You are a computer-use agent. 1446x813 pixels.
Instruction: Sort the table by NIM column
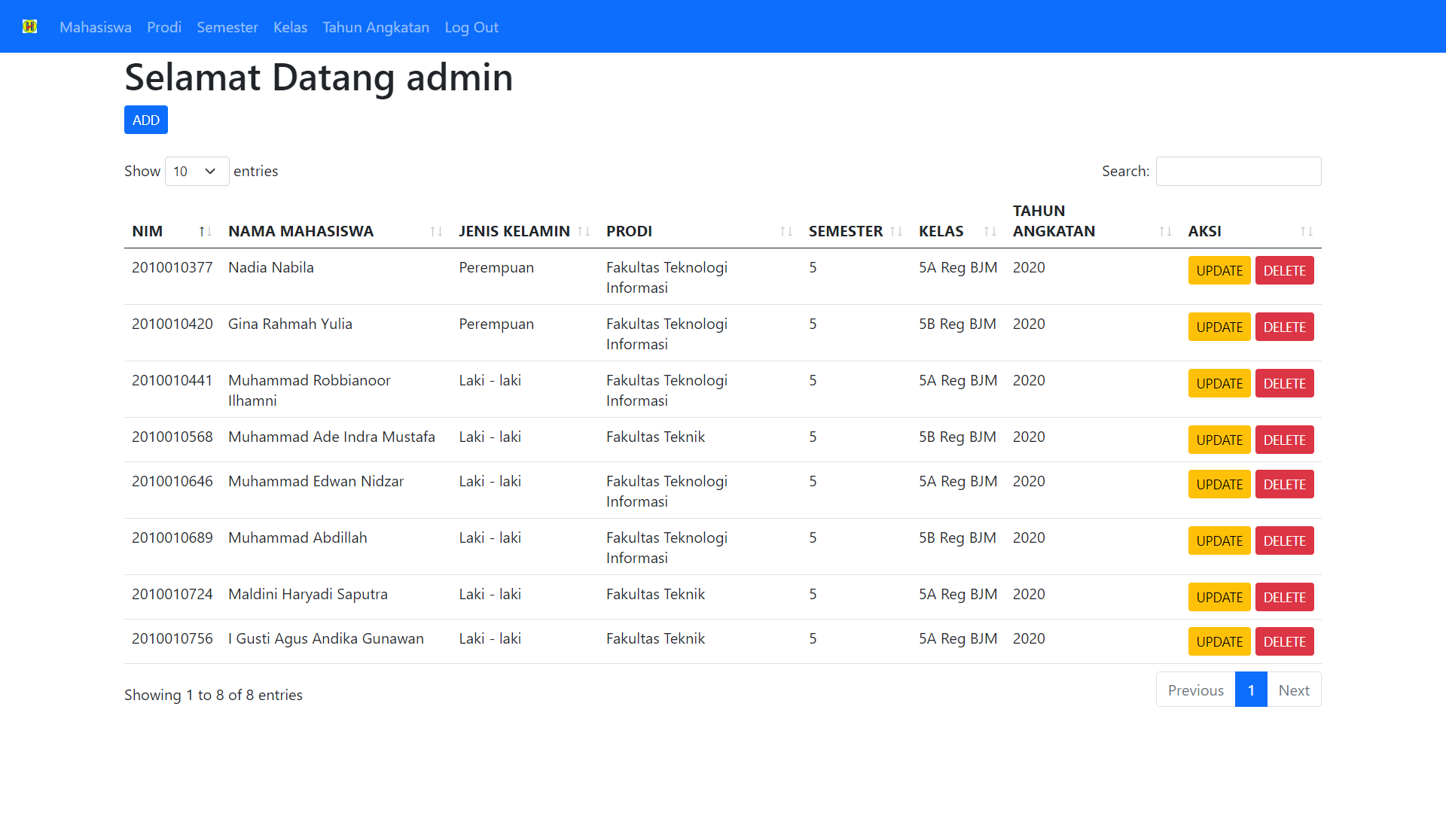pyautogui.click(x=204, y=231)
